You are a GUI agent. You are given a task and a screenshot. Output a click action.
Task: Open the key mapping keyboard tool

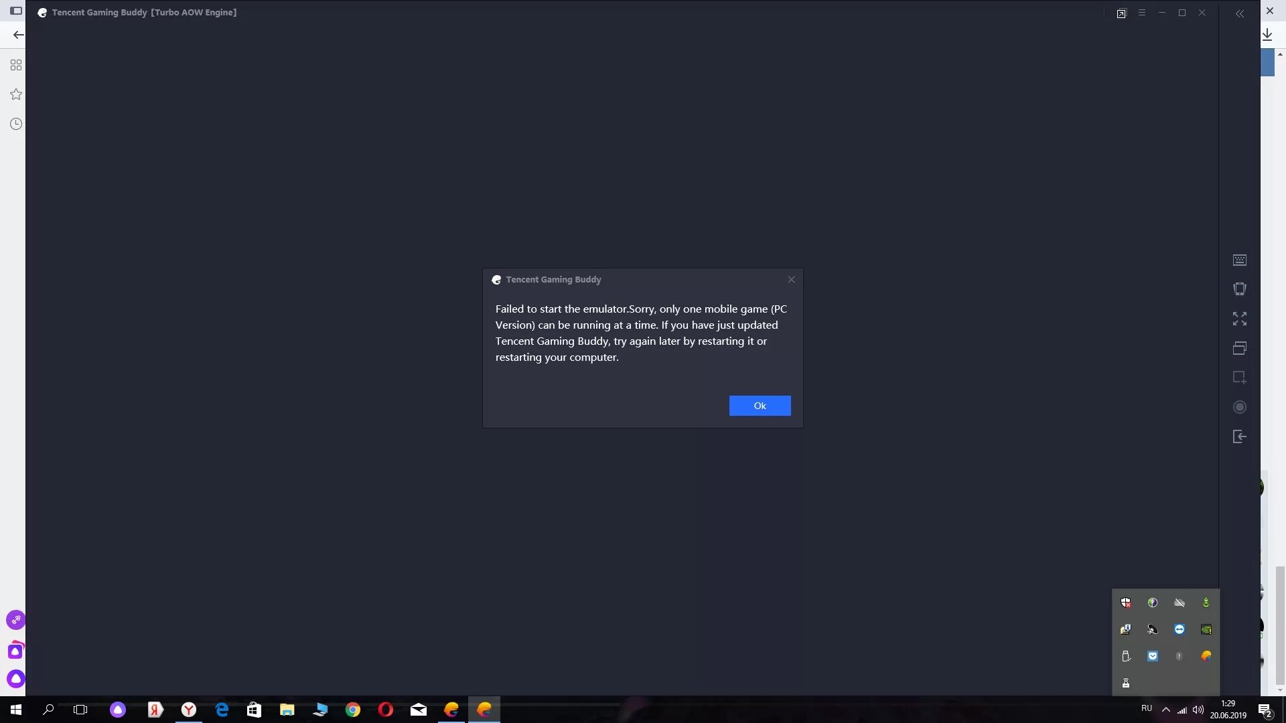pos(1240,260)
